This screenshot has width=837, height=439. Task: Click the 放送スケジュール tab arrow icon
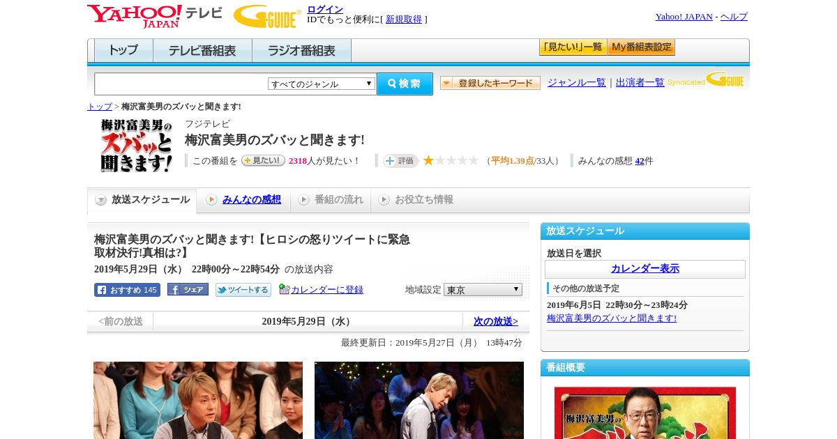[x=101, y=200]
